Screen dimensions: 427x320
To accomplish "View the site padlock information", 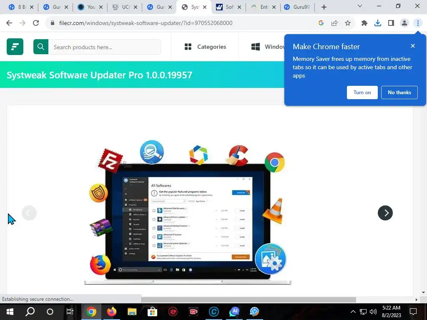I will click(53, 23).
